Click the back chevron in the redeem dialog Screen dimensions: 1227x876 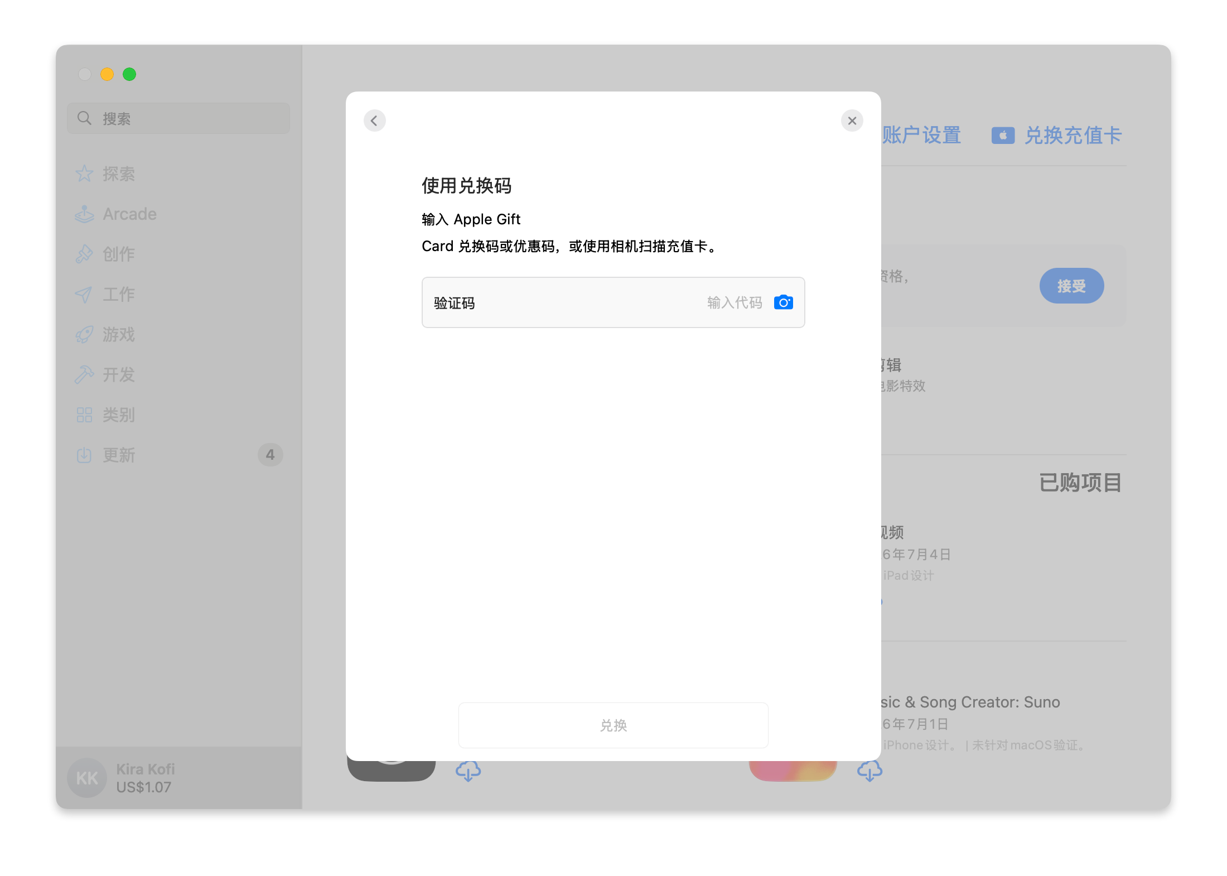(374, 121)
